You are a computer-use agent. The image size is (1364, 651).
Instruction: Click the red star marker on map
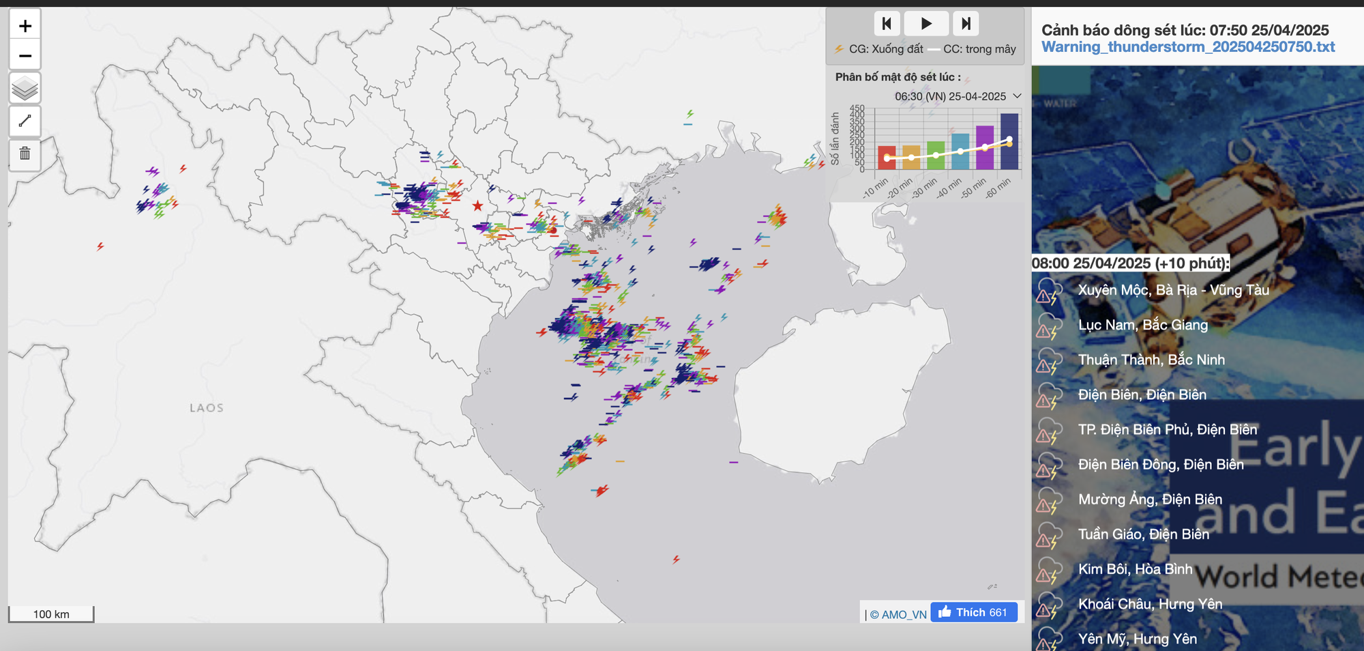(477, 205)
